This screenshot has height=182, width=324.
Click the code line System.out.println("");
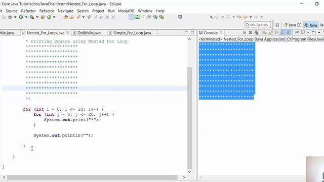[x=63, y=135]
